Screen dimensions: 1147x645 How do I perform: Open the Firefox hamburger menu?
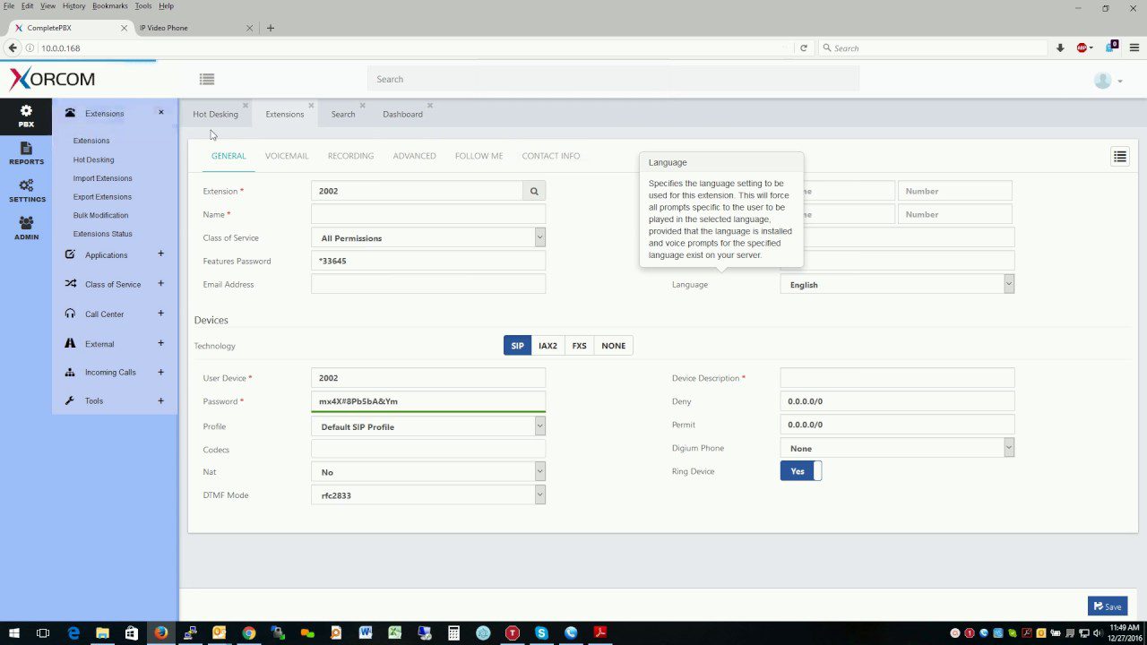tap(1134, 48)
